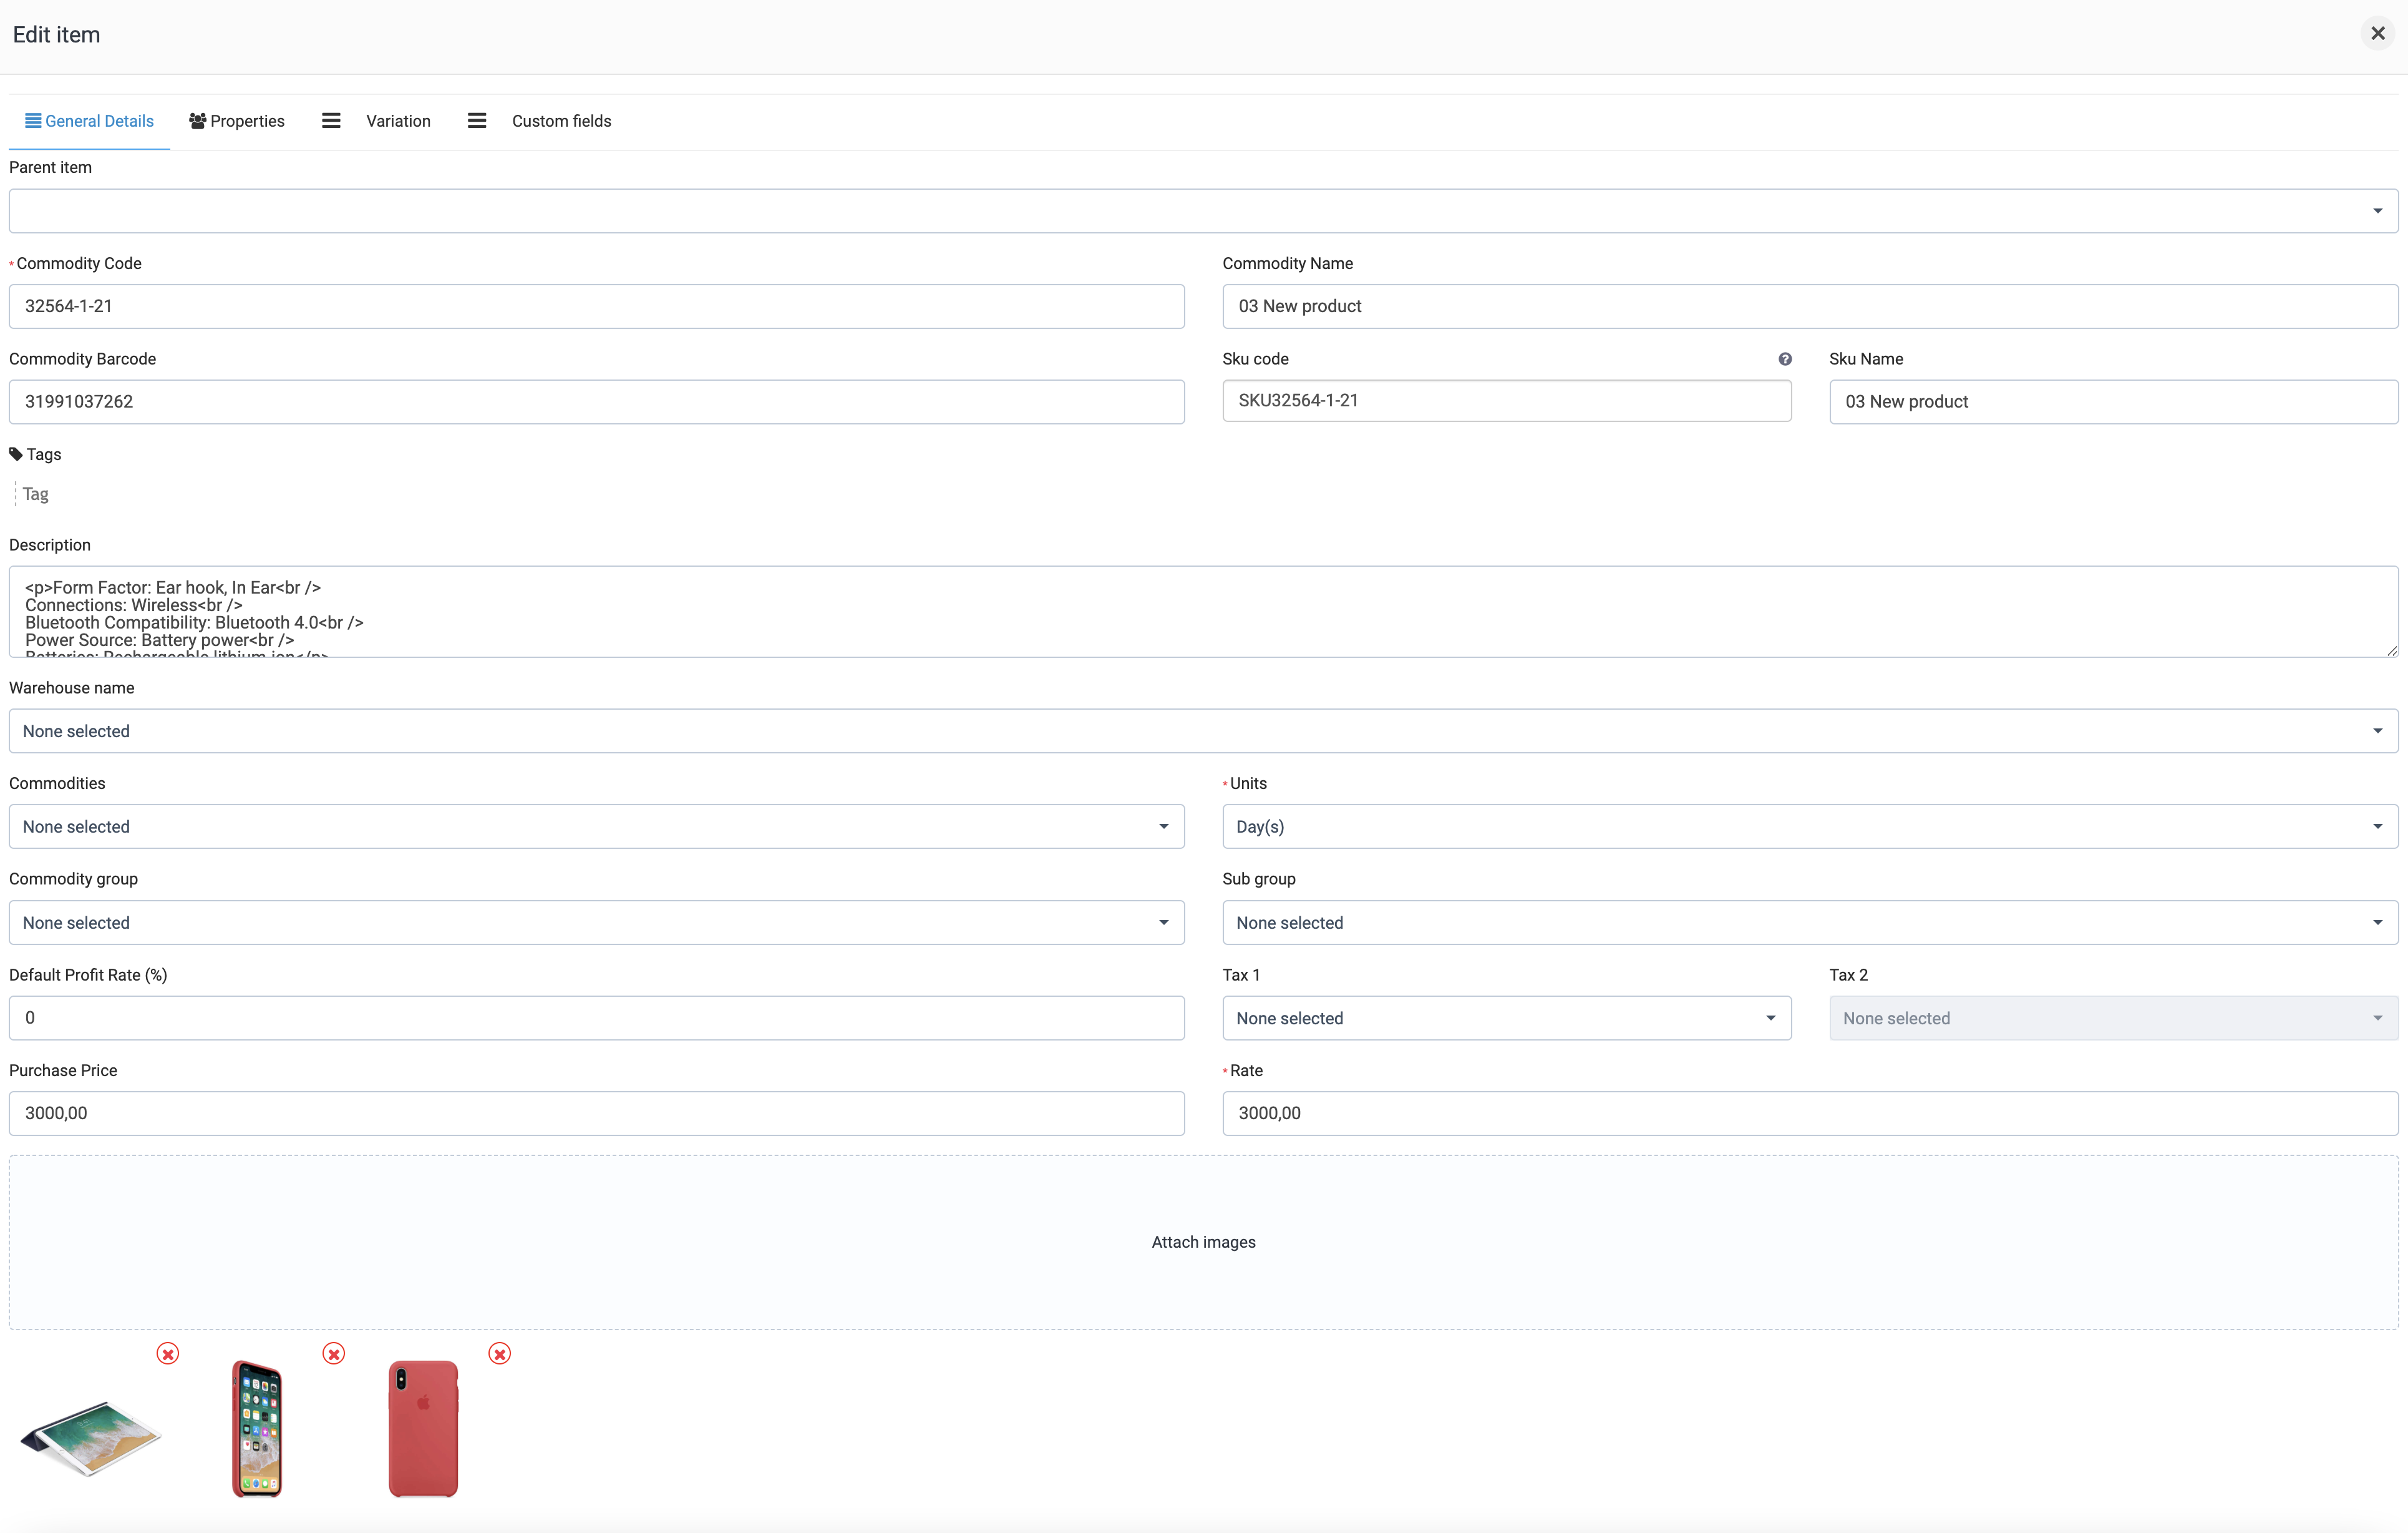Remove the red iPhone front image
The height and width of the screenshot is (1533, 2408).
pos(334,1354)
